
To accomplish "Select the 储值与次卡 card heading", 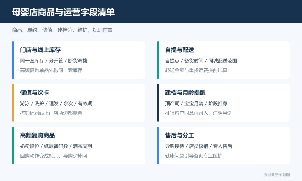I will click(34, 93).
